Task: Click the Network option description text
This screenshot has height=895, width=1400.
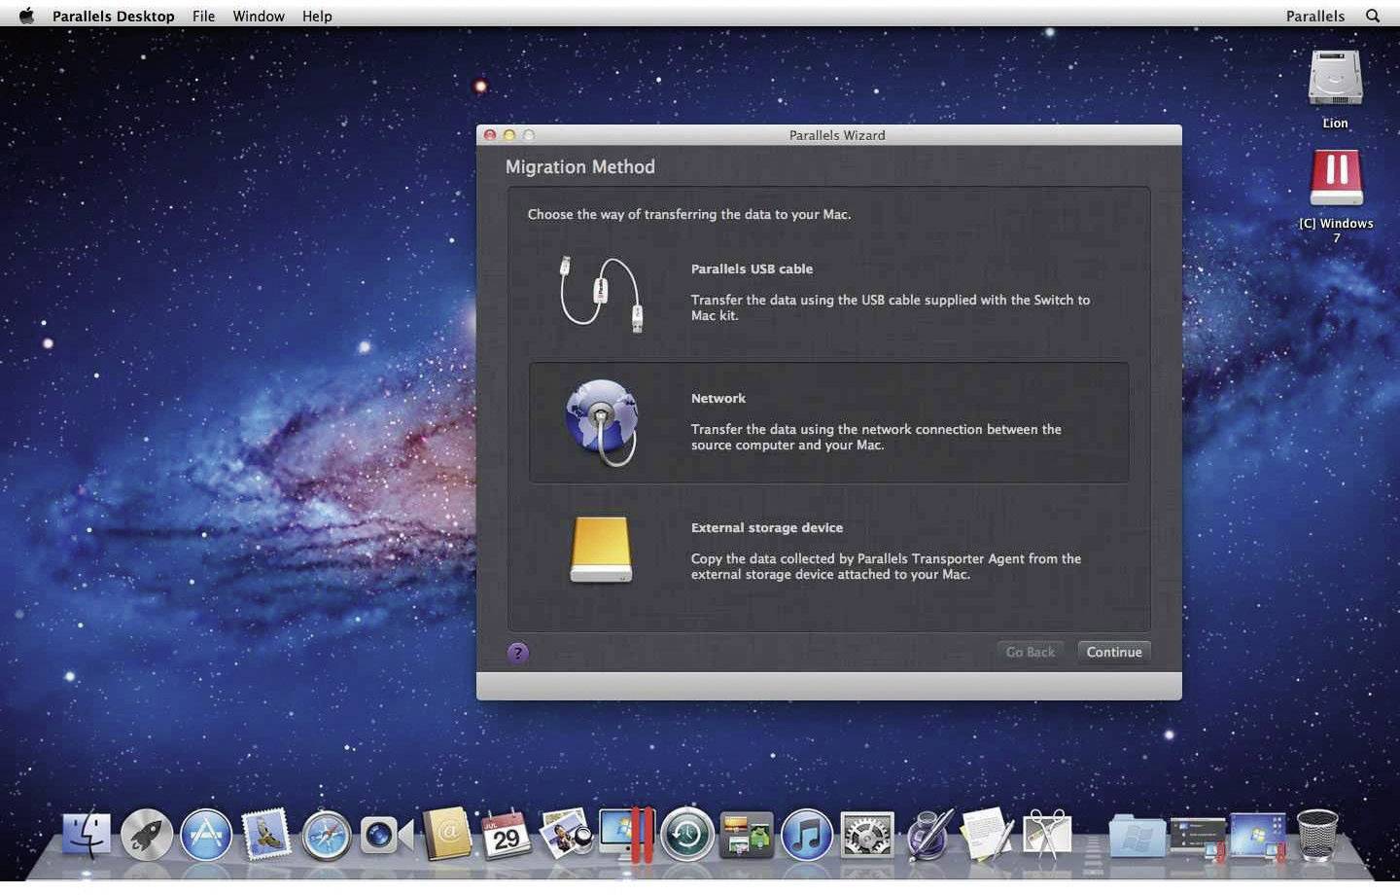Action: (876, 437)
